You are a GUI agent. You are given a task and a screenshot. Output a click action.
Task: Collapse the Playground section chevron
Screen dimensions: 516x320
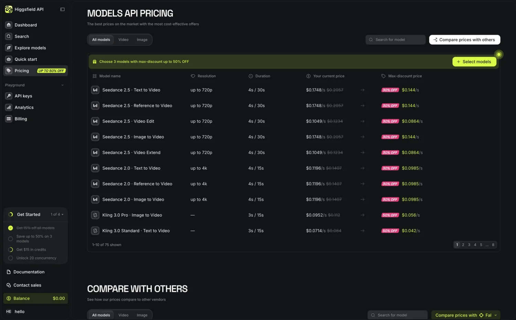(x=62, y=85)
